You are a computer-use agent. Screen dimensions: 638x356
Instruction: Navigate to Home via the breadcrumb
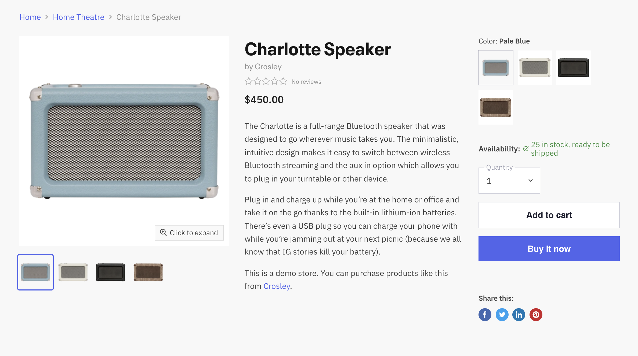(x=30, y=17)
